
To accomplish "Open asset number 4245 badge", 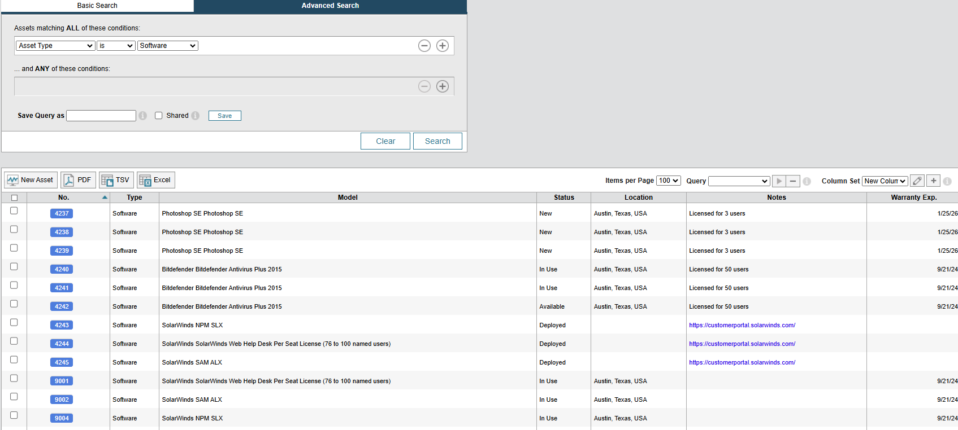I will (x=62, y=362).
